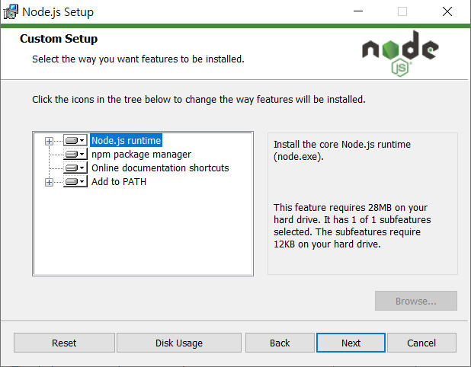This screenshot has width=471, height=367.
Task: Click the installer icon in title bar
Action: pos(11,12)
